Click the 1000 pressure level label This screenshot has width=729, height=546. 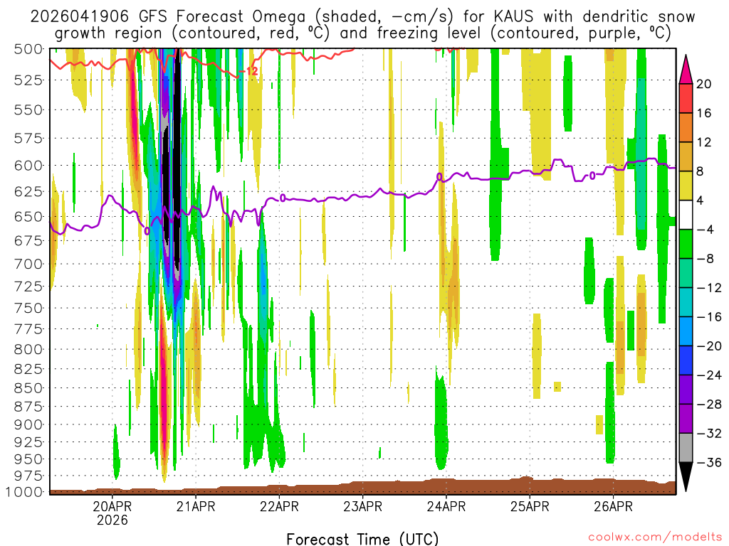coord(25,492)
